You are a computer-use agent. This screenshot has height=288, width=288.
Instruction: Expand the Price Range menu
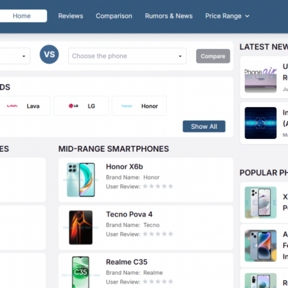click(x=227, y=16)
